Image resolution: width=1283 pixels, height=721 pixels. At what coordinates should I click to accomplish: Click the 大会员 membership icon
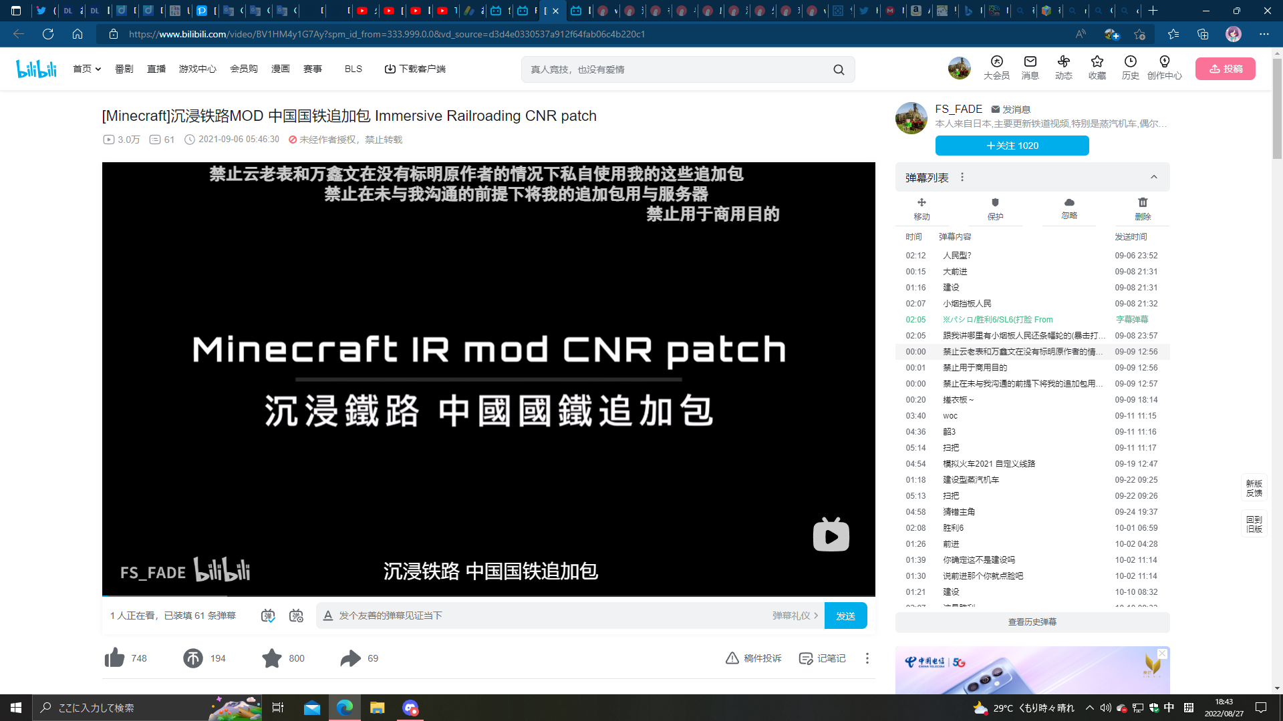click(996, 62)
